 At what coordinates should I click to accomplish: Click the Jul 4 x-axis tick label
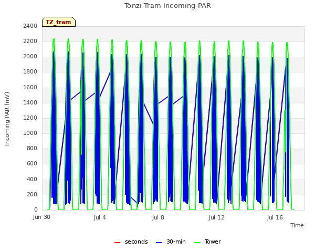point(100,217)
